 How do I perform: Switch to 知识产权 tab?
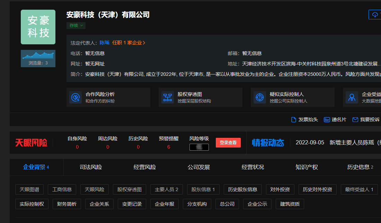pyautogui.click(x=307, y=167)
